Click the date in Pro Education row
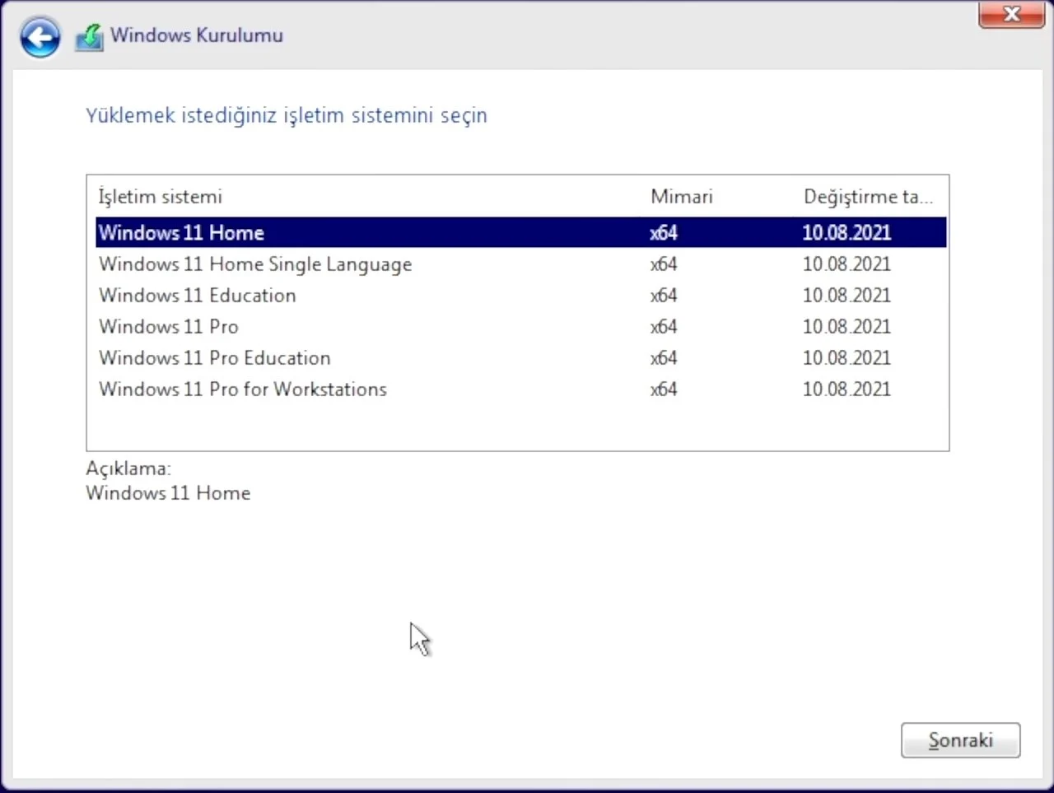The width and height of the screenshot is (1054, 793). tap(846, 357)
